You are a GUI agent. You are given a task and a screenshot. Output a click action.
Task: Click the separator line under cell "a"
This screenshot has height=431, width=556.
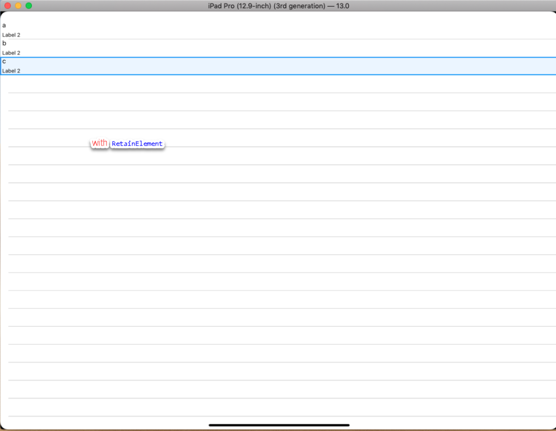click(224, 39)
